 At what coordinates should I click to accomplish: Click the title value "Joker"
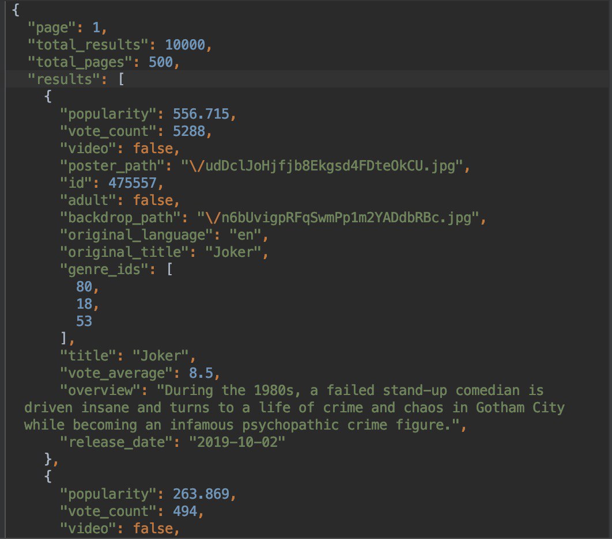[160, 356]
